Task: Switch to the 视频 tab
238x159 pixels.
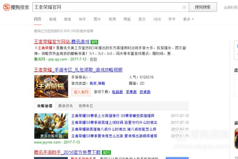Action: tap(112, 19)
